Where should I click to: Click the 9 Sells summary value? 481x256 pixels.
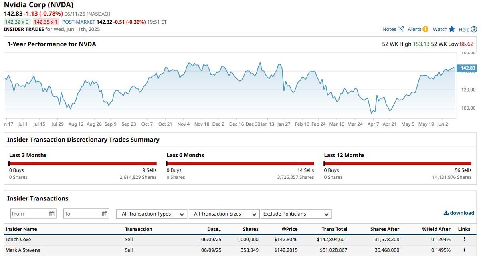point(150,170)
